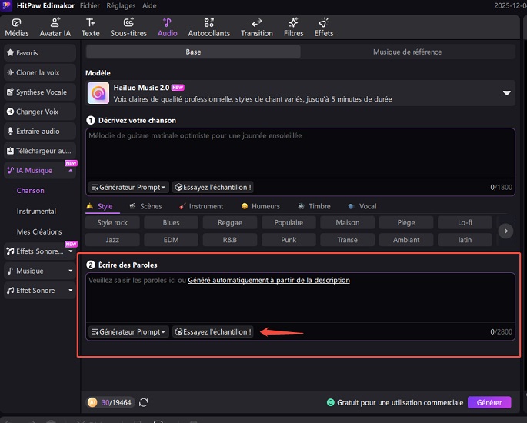Viewport: 527px width, 423px height.
Task: Collapse the IA Musique sidebar section
Action: pyautogui.click(x=71, y=171)
